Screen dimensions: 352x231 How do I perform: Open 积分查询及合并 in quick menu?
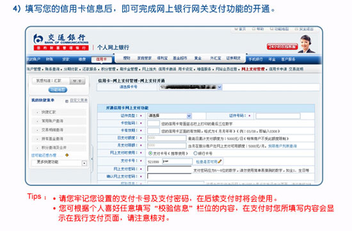coord(54,147)
